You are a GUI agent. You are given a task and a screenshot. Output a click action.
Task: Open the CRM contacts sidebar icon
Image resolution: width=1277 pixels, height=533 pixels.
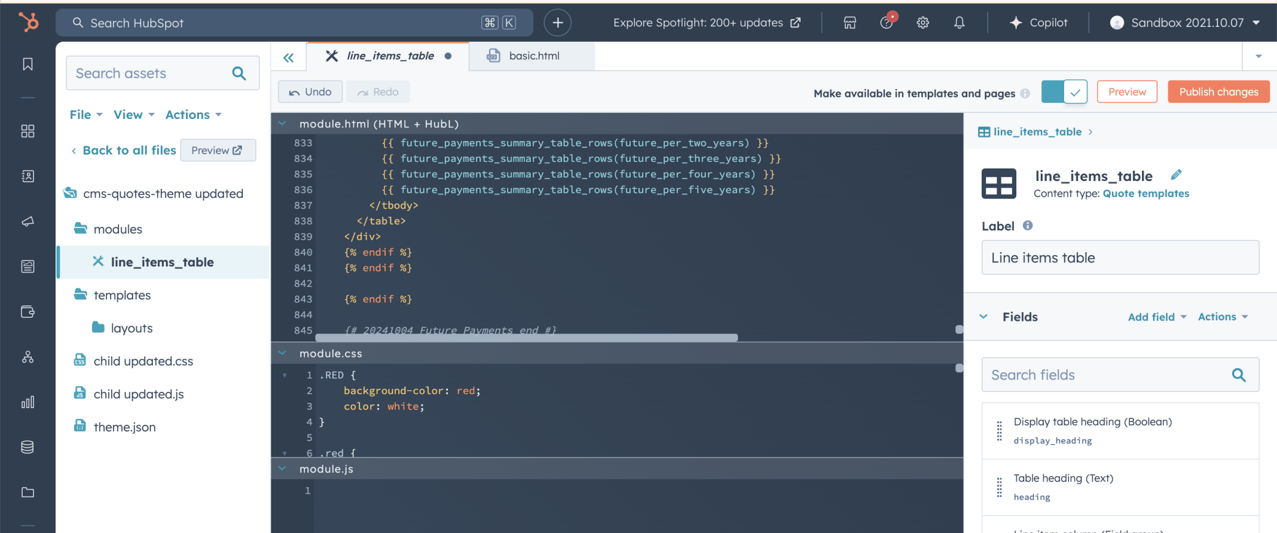coord(28,176)
